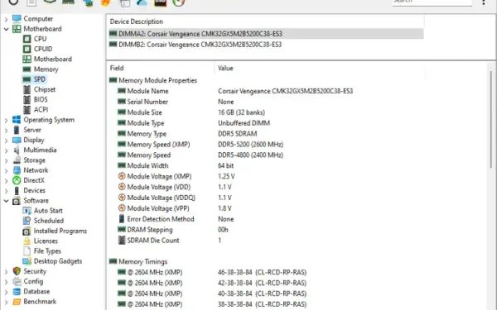Open the ACPI page icon

tap(27, 110)
